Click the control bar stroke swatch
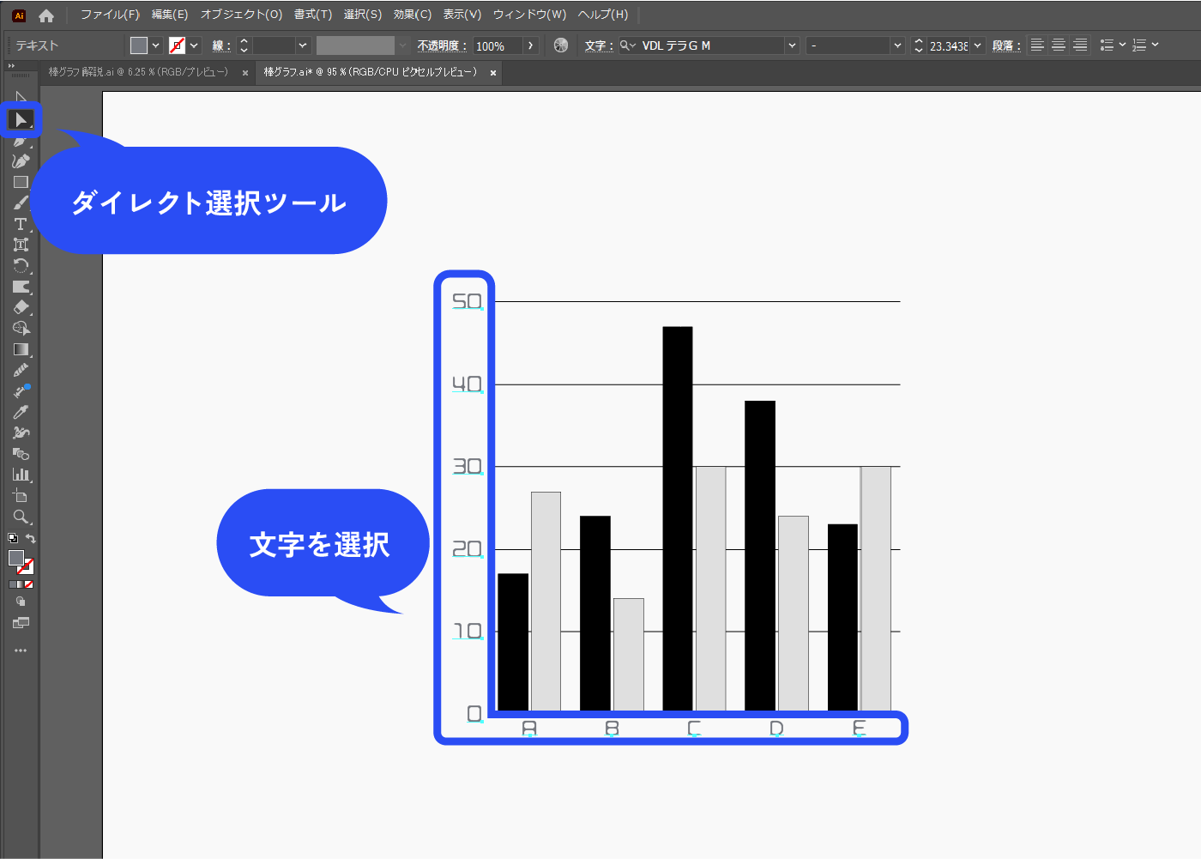Image resolution: width=1201 pixels, height=859 pixels. tap(178, 45)
